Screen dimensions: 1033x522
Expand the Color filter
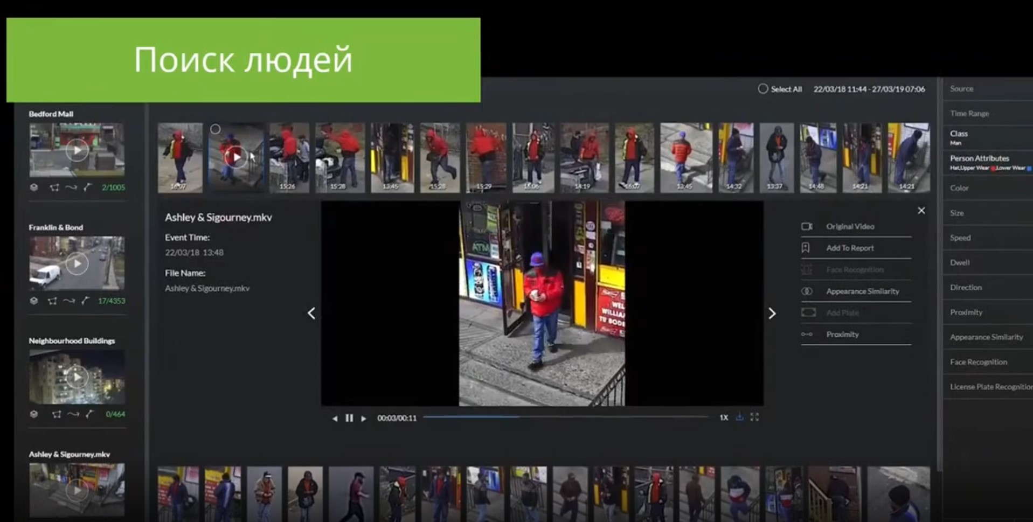959,188
